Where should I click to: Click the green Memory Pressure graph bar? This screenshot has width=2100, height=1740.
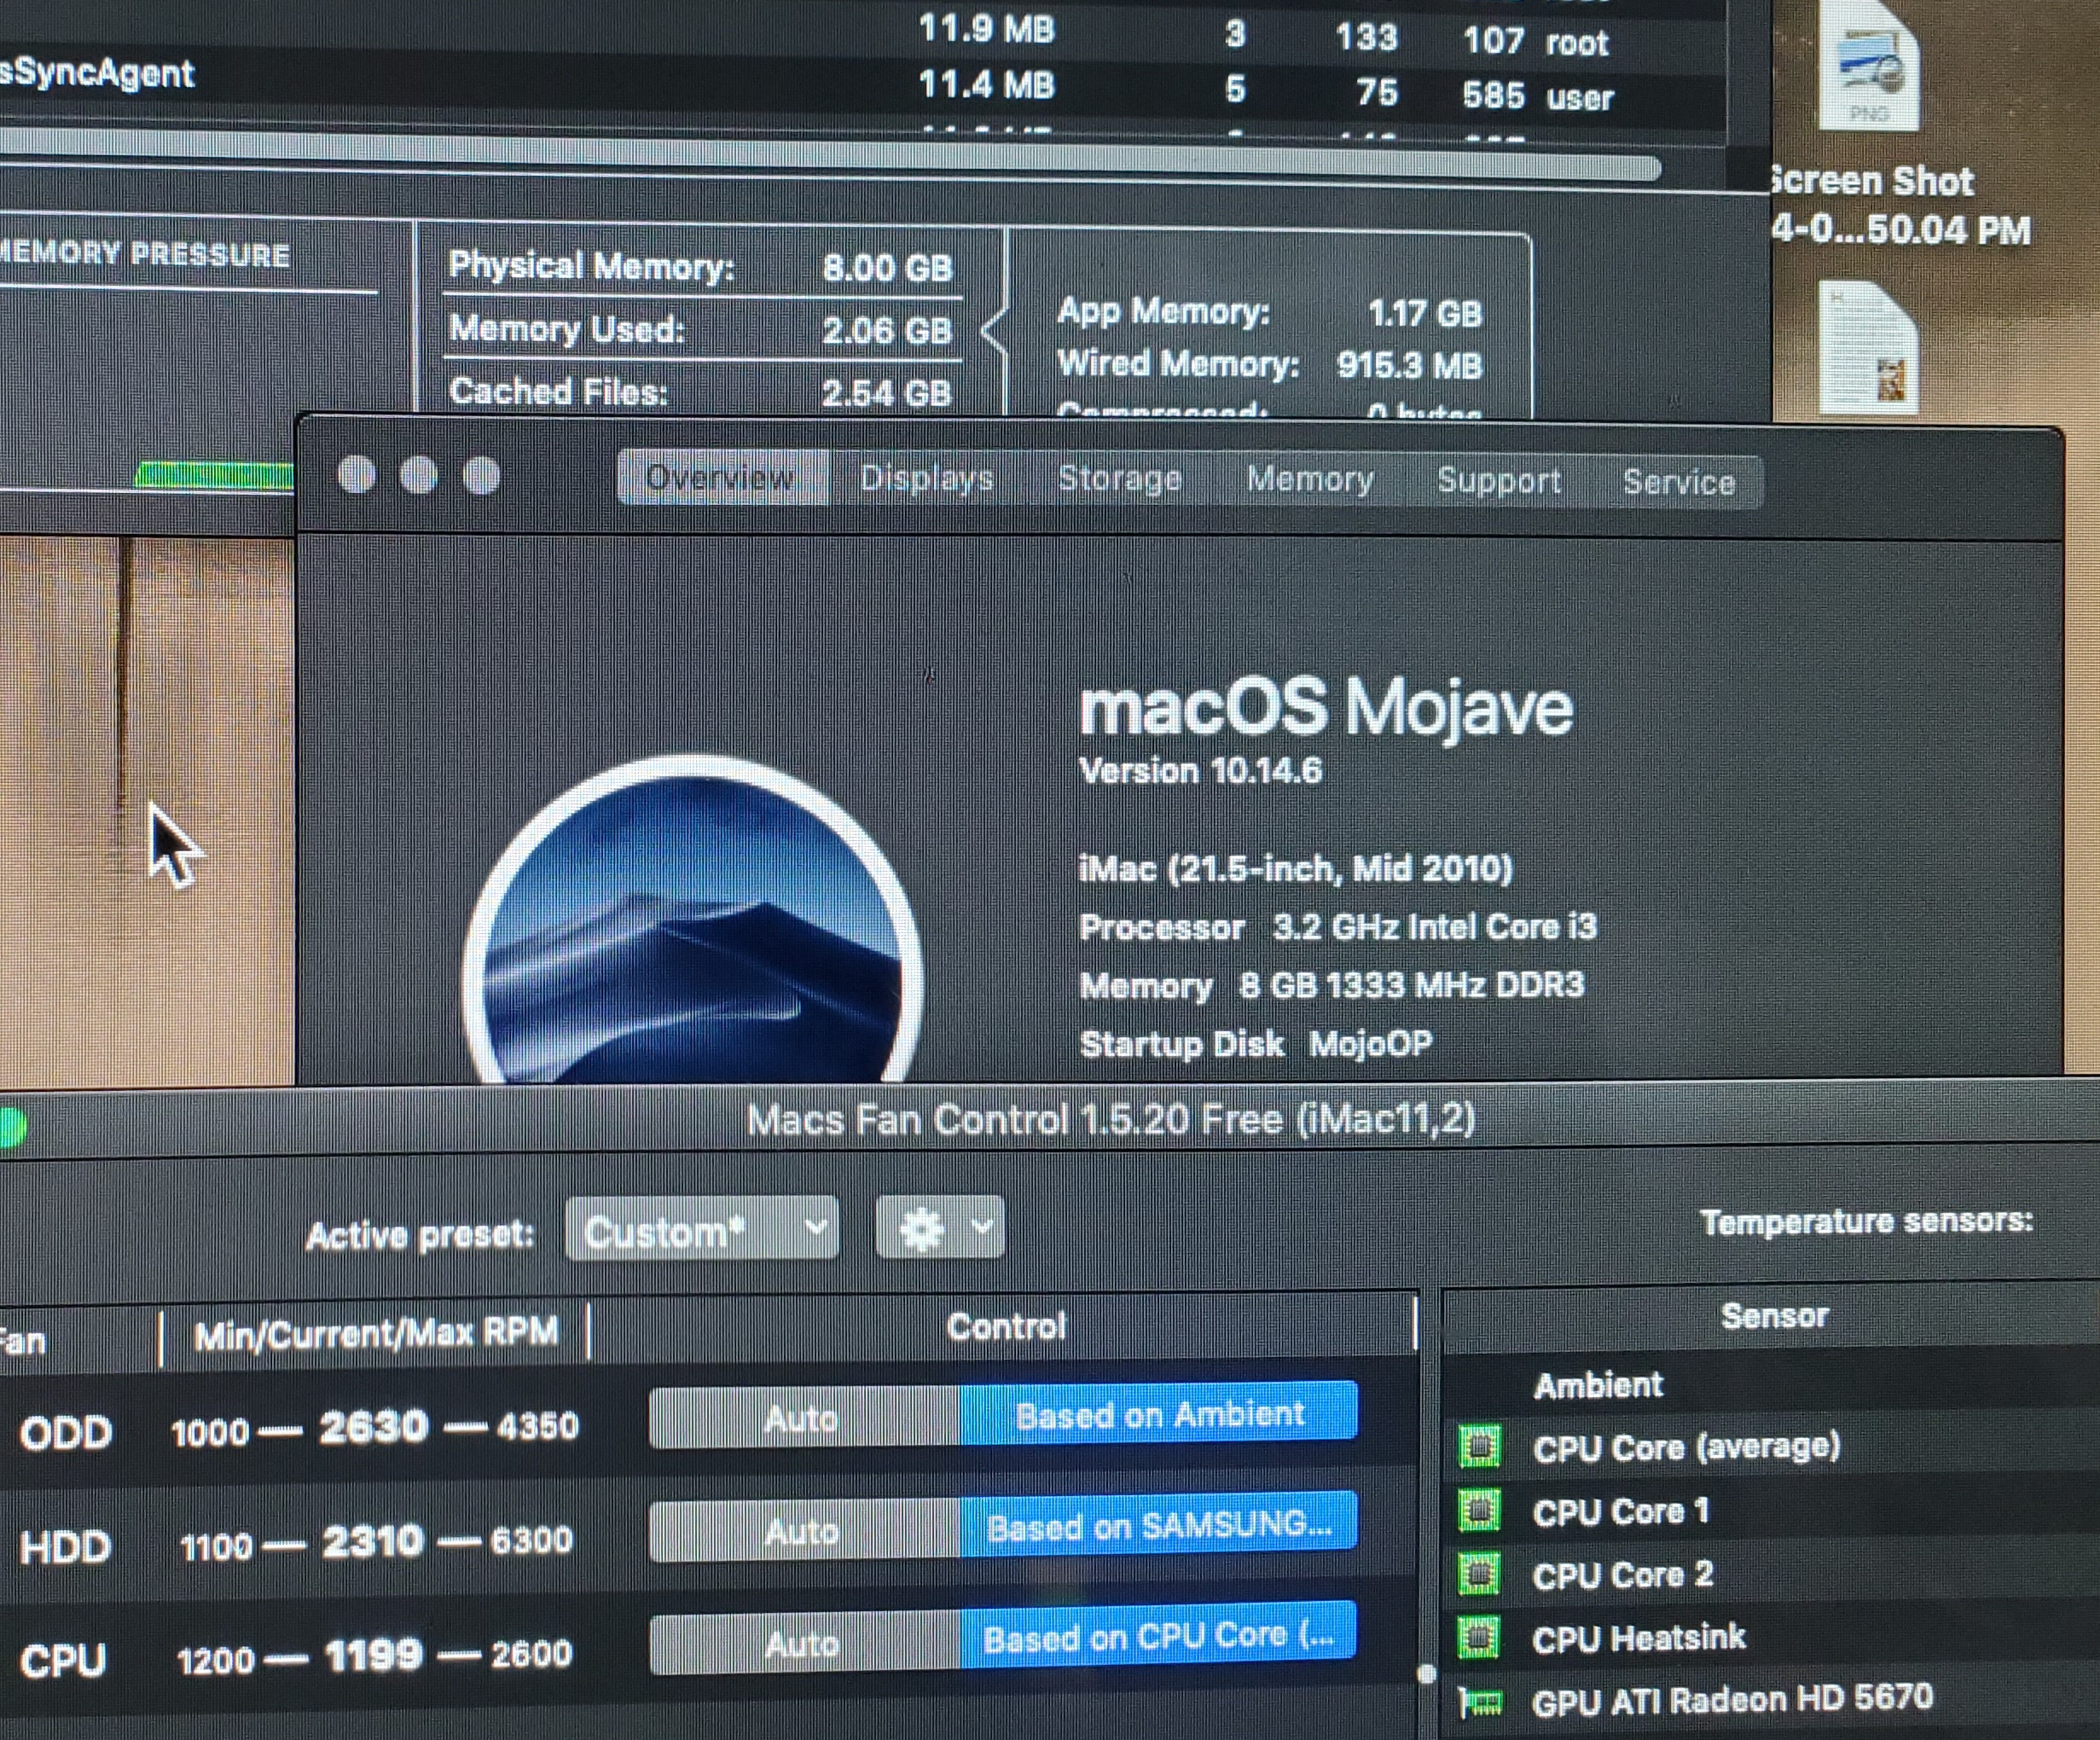pos(214,476)
